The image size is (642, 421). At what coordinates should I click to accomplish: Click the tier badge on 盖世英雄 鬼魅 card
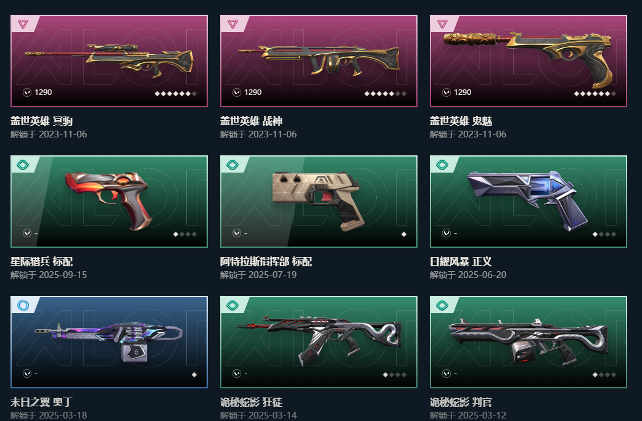(442, 24)
